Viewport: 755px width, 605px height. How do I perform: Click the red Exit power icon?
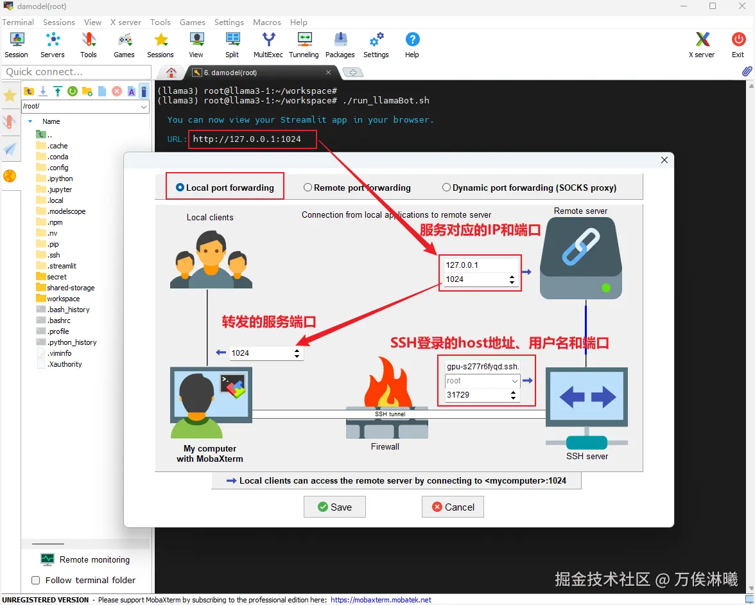(738, 45)
